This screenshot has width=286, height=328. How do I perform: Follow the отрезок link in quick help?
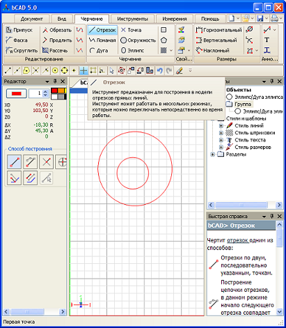tap(238, 241)
